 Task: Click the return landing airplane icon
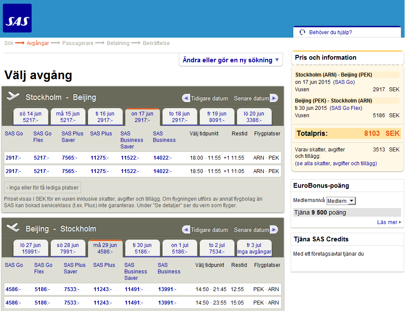pyautogui.click(x=13, y=228)
